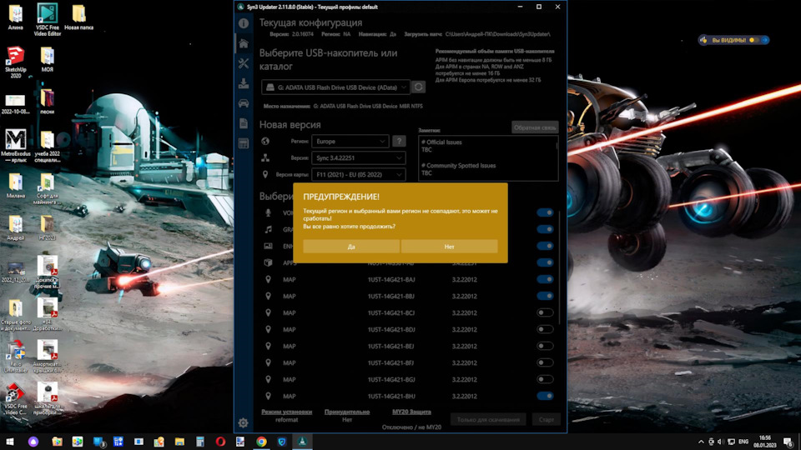Viewport: 801px width, 450px height.
Task: Click the Обратная связь feedback button
Action: coord(535,127)
